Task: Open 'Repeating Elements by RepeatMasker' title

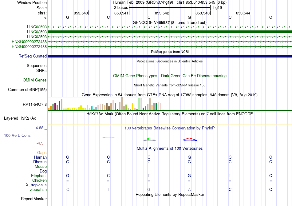Action: pos(170,194)
